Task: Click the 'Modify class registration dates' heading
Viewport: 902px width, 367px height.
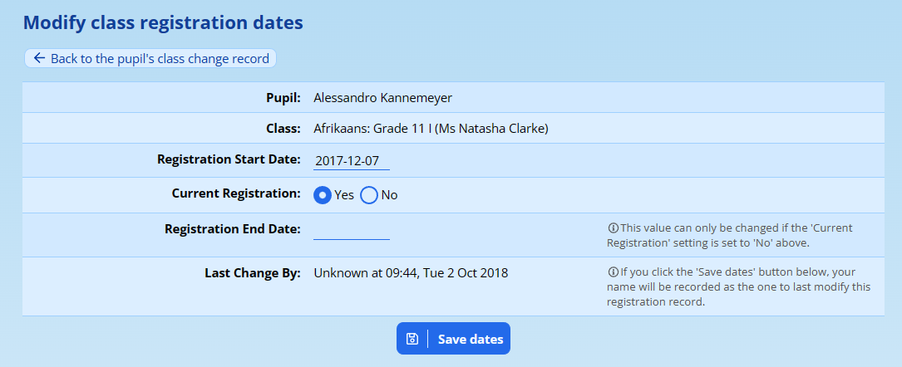Action: (163, 22)
